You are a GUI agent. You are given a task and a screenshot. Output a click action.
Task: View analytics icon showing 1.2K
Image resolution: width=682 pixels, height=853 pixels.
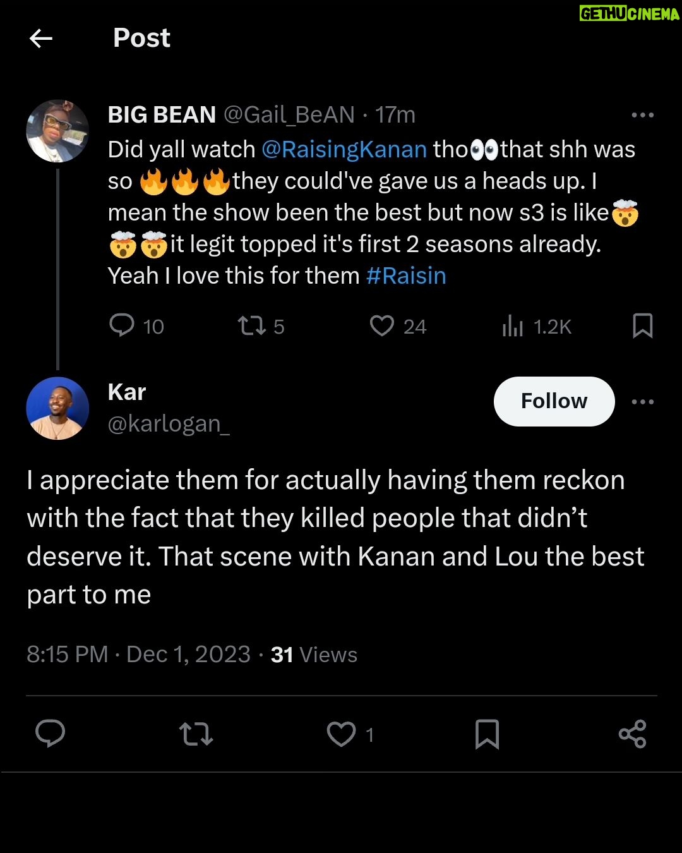(x=513, y=326)
